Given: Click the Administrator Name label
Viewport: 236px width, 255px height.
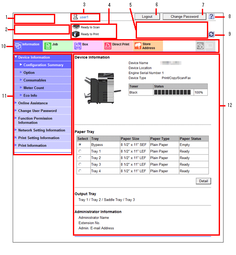Looking at the screenshot, I should tap(94, 218).
